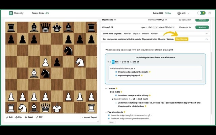Select Sugar AI engine
Screen dimensions: 216x135
click(136, 33)
